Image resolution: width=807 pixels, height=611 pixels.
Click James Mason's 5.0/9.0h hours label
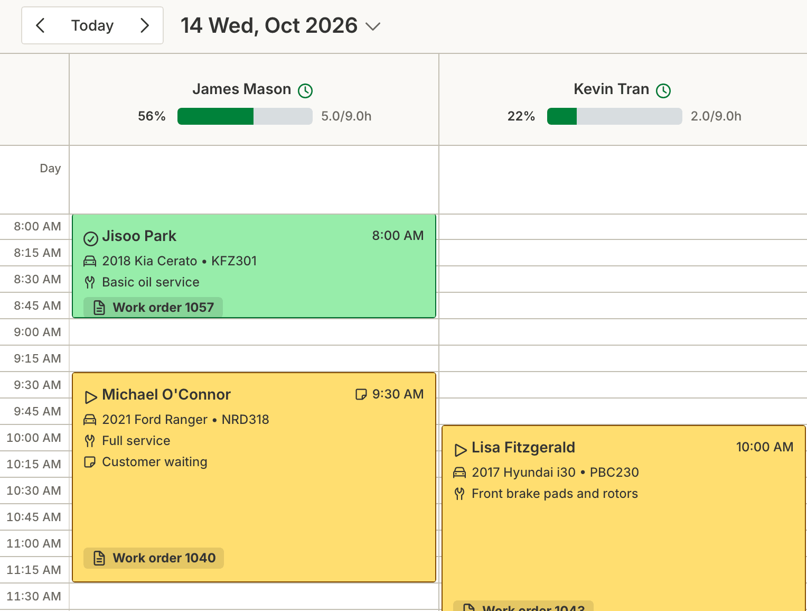346,116
